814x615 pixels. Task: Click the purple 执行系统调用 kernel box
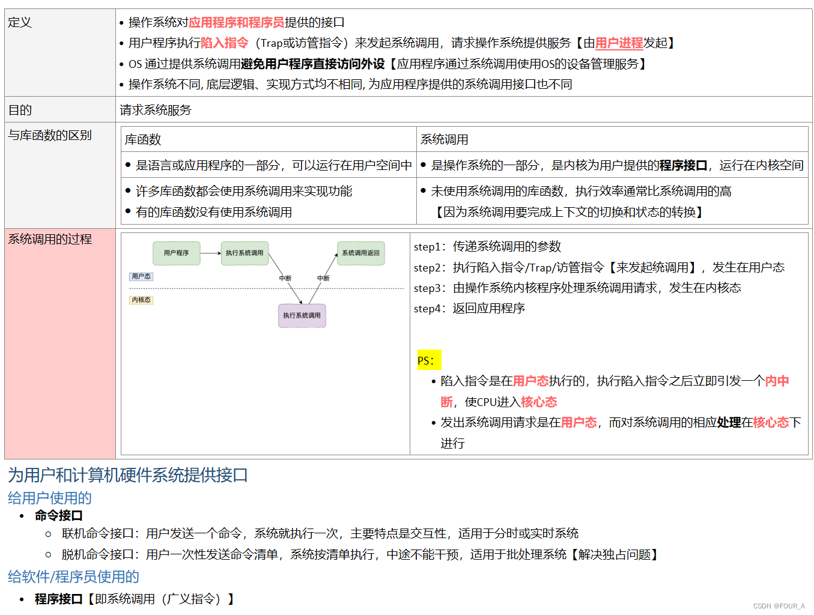point(302,315)
